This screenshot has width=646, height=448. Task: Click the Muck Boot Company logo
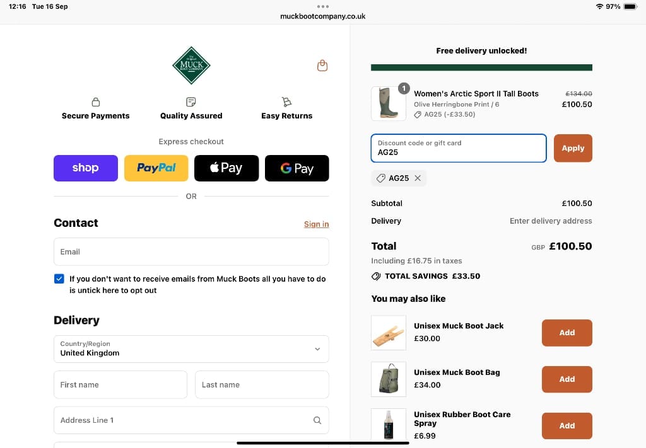[x=191, y=66]
